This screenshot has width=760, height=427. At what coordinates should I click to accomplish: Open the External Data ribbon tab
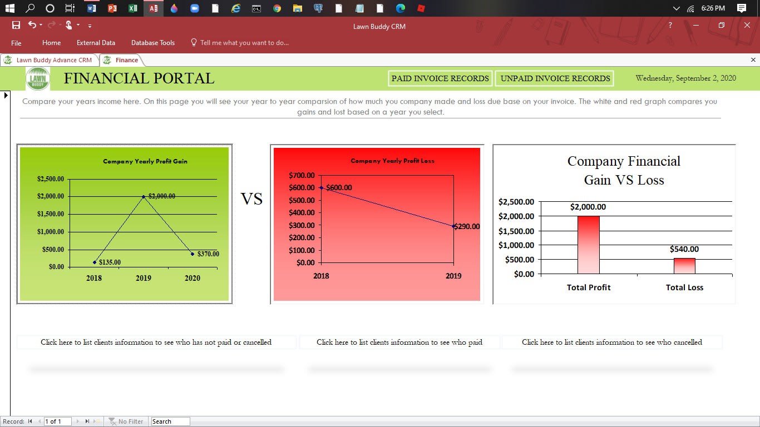click(x=96, y=43)
